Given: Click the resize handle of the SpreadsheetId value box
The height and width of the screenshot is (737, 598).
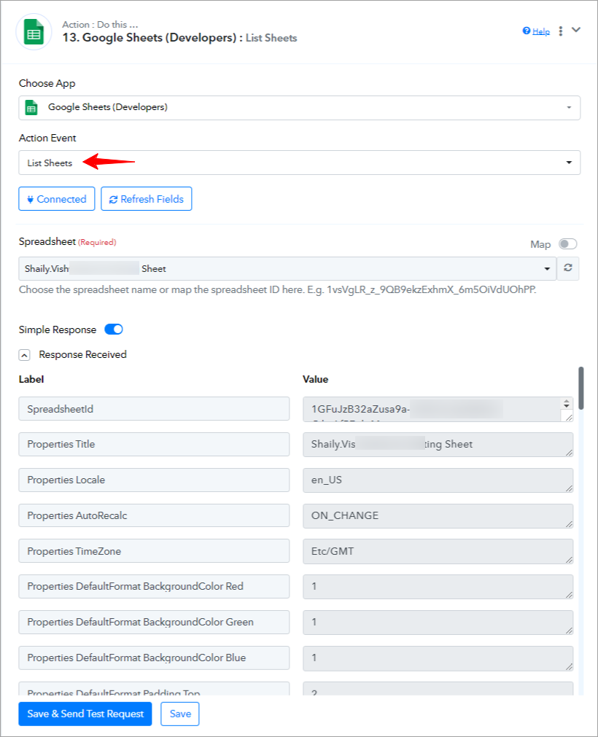Looking at the screenshot, I should 569,417.
